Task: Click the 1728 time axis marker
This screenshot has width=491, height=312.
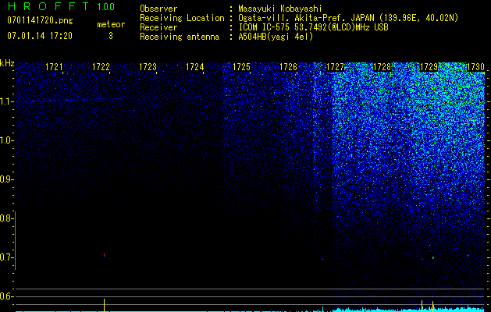Action: pyautogui.click(x=382, y=67)
